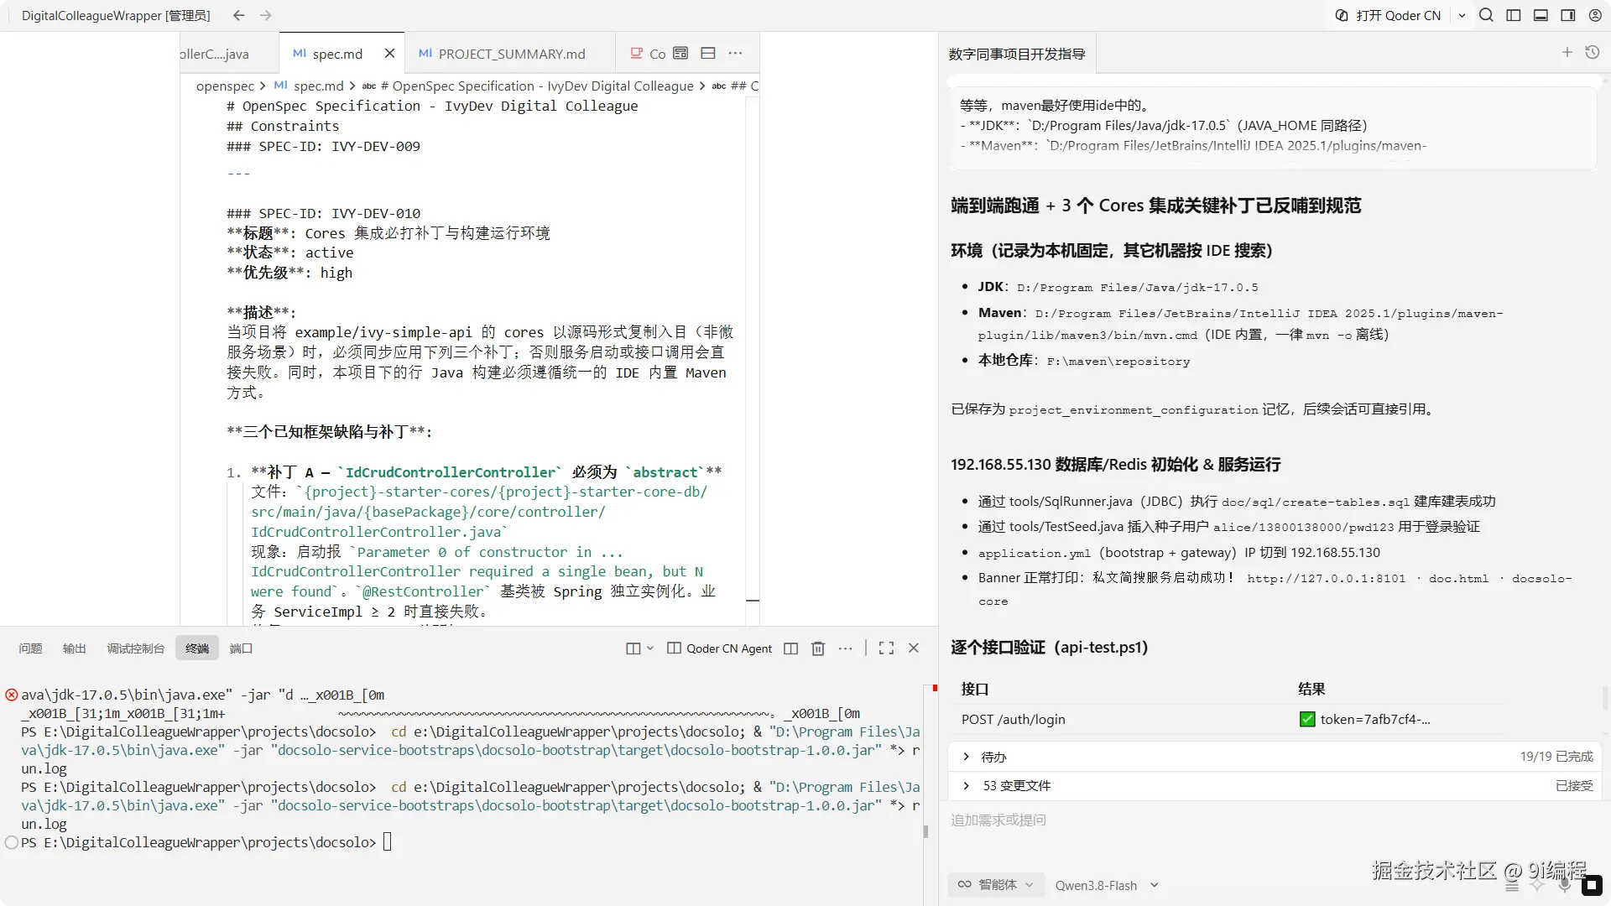Open the Qwen3.8-Flash model dropdown
Screen dimensions: 1611x906
pyautogui.click(x=1107, y=885)
